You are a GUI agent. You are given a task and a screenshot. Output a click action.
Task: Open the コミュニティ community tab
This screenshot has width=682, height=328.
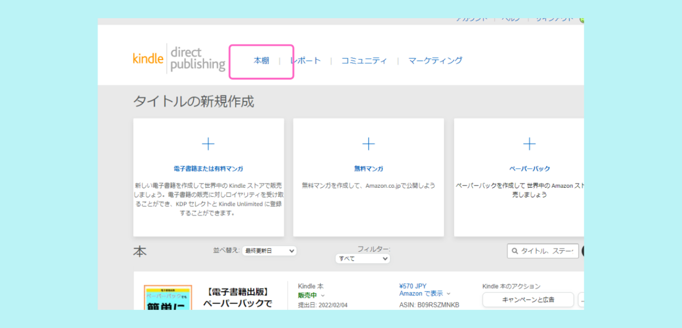[x=364, y=61]
